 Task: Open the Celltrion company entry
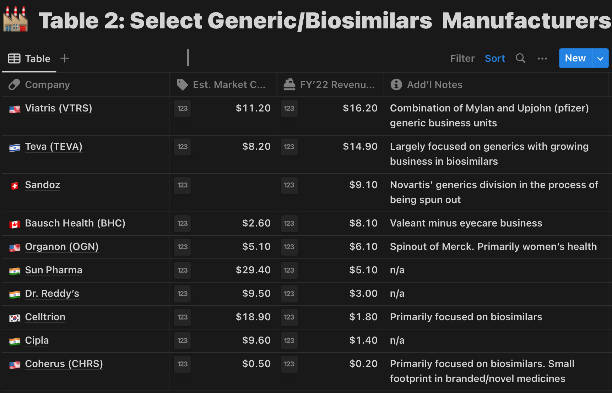[45, 317]
